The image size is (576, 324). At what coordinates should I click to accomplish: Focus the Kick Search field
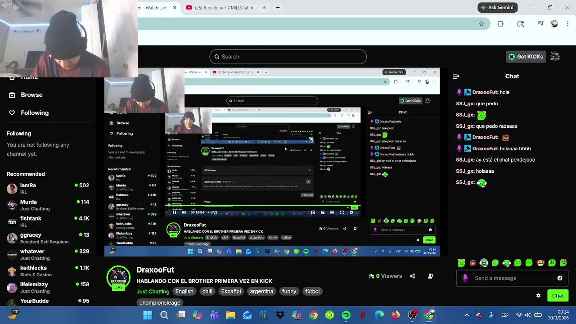click(x=288, y=57)
